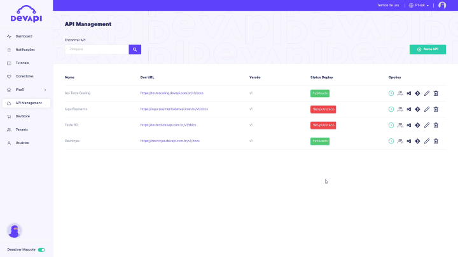Open testerd.devapi.com.br docs link
The image size is (458, 257).
pyautogui.click(x=168, y=125)
